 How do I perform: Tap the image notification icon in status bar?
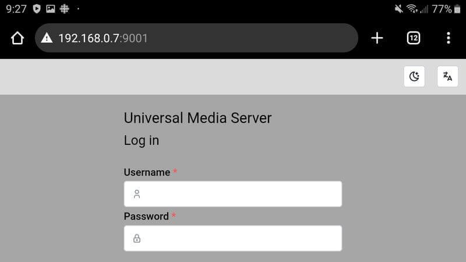[51, 9]
